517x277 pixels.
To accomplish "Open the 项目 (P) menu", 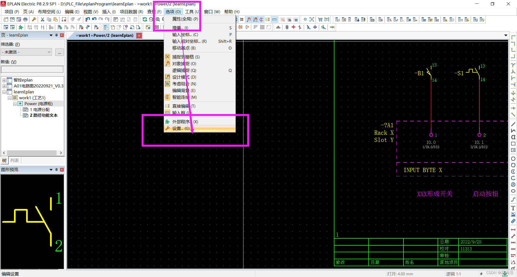I will 12,12.
